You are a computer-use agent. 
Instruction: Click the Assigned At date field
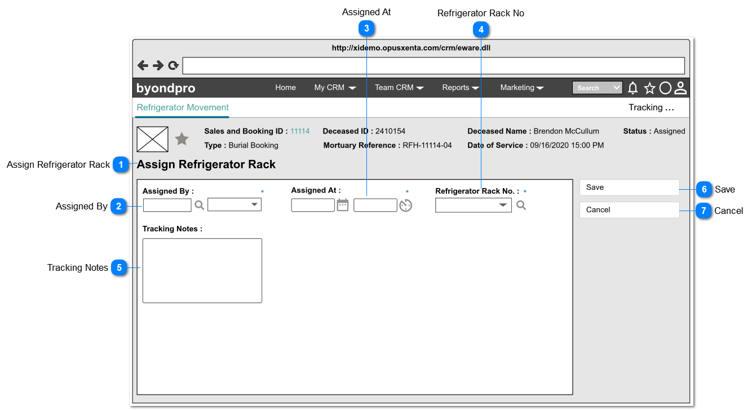pos(313,205)
